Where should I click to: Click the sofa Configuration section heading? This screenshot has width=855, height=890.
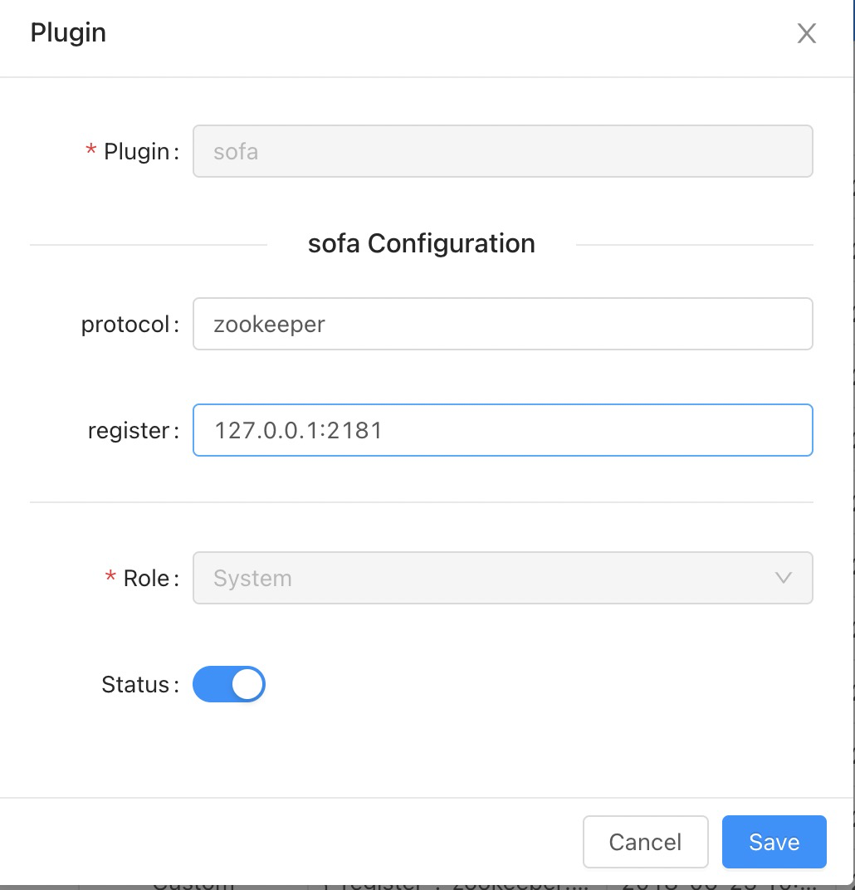[x=421, y=244]
